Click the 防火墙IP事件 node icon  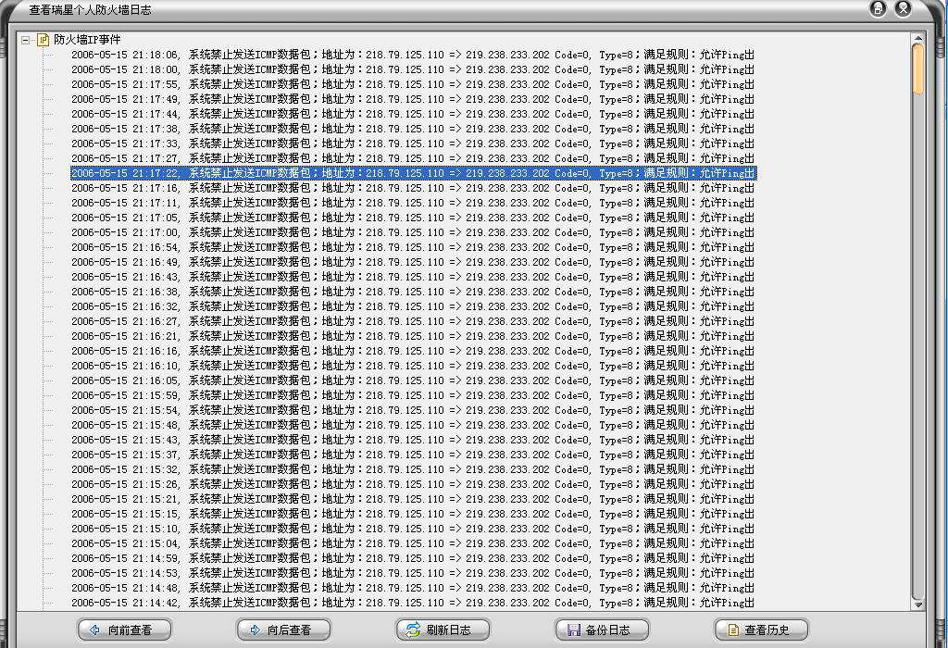click(x=43, y=40)
